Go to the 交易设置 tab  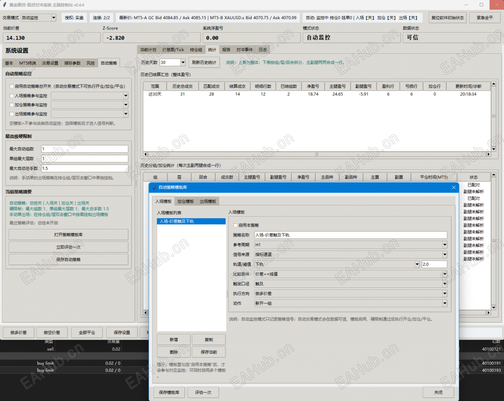point(50,63)
